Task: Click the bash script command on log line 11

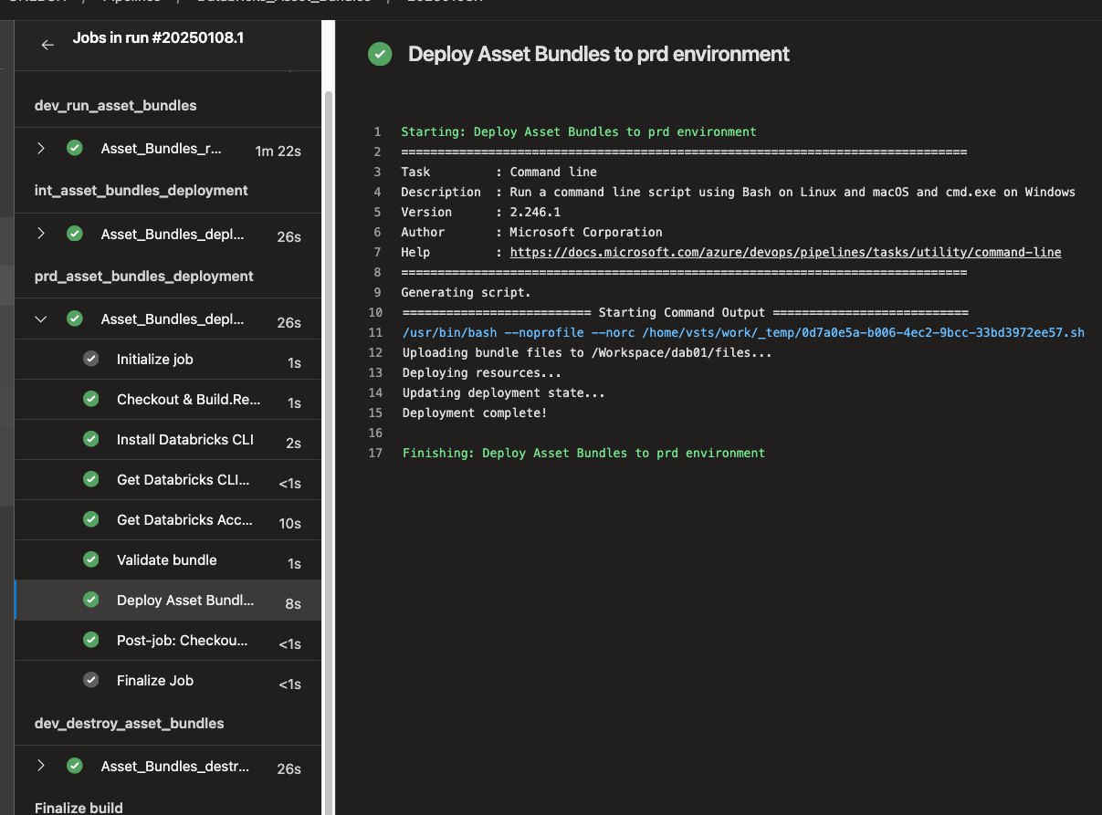Action: click(742, 333)
